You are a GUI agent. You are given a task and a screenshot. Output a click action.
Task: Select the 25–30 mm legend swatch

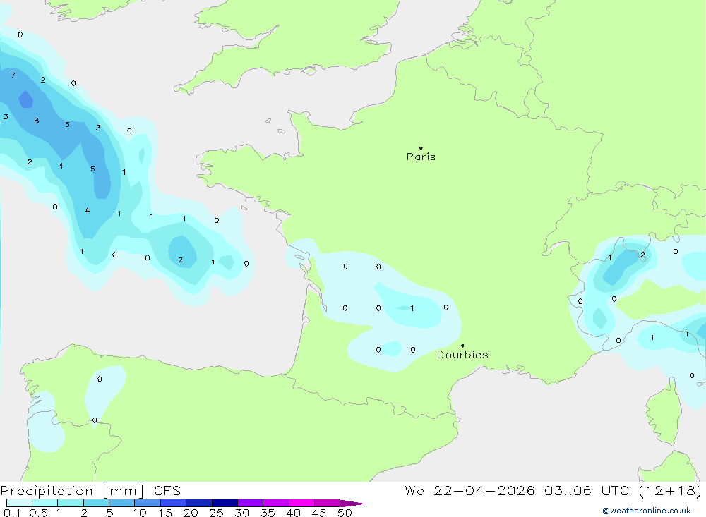tap(225, 503)
